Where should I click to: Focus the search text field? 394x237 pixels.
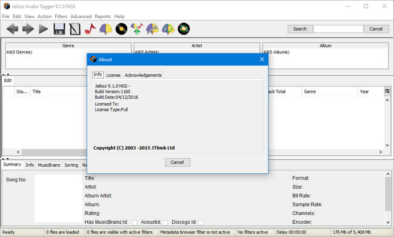tap(338, 29)
